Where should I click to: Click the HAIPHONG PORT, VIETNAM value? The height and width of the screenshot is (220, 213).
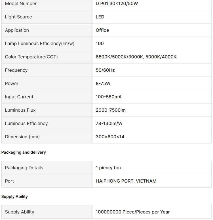click(126, 181)
